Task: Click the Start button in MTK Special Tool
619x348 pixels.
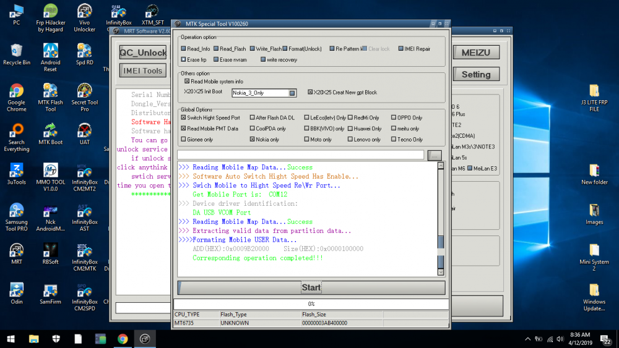Action: 311,287
